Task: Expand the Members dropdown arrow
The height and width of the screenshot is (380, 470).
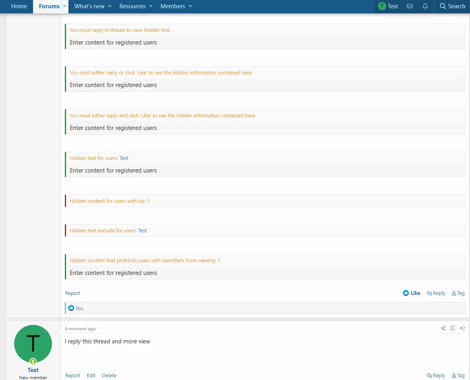Action: (x=190, y=6)
